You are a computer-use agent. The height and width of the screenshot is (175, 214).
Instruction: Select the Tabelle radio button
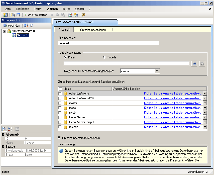104,57
